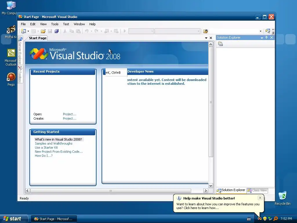Click the Paste toolbar icon
The image size is (297, 223).
click(x=78, y=31)
